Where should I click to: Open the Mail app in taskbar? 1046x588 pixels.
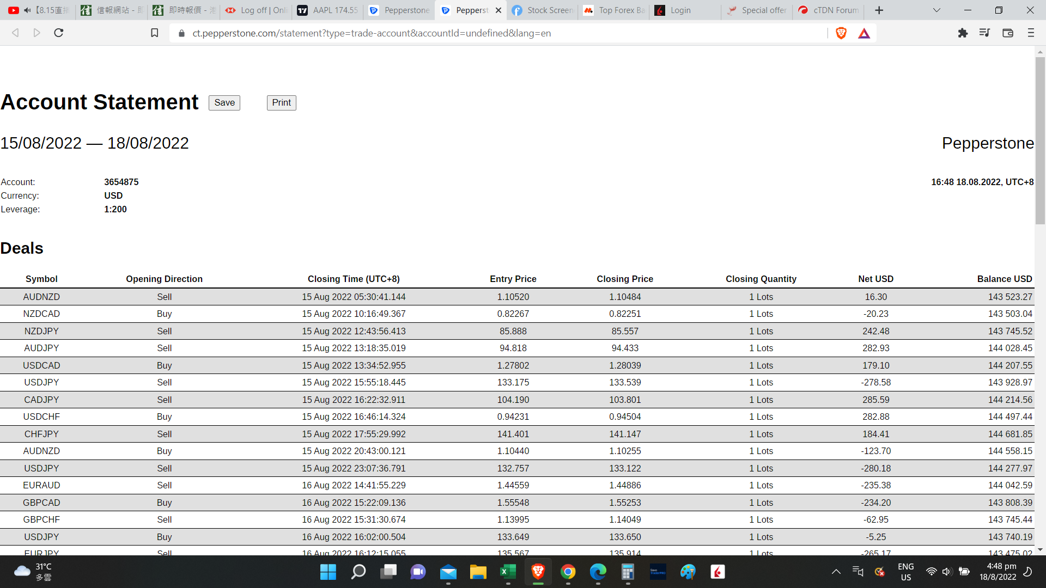click(448, 572)
